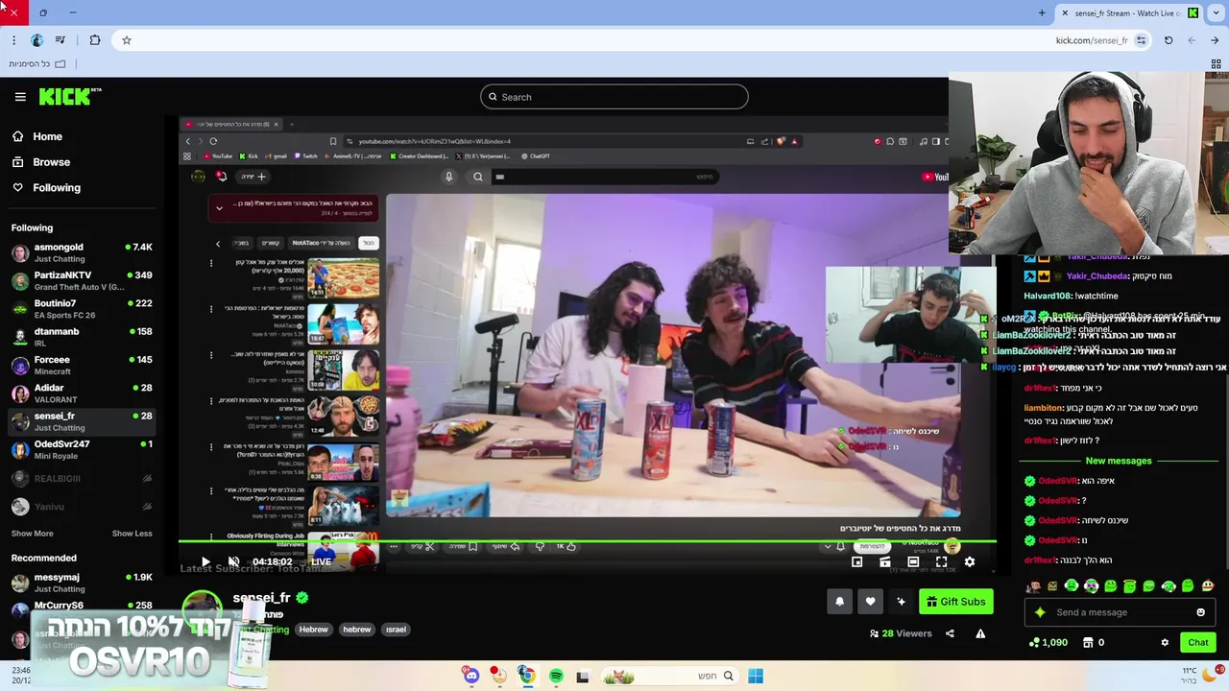Open Adidar VALORANT channel in sidebar

pyautogui.click(x=82, y=393)
